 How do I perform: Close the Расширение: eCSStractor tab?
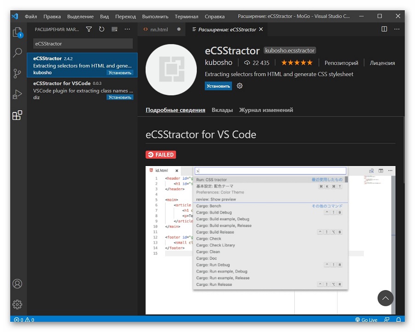coord(261,29)
